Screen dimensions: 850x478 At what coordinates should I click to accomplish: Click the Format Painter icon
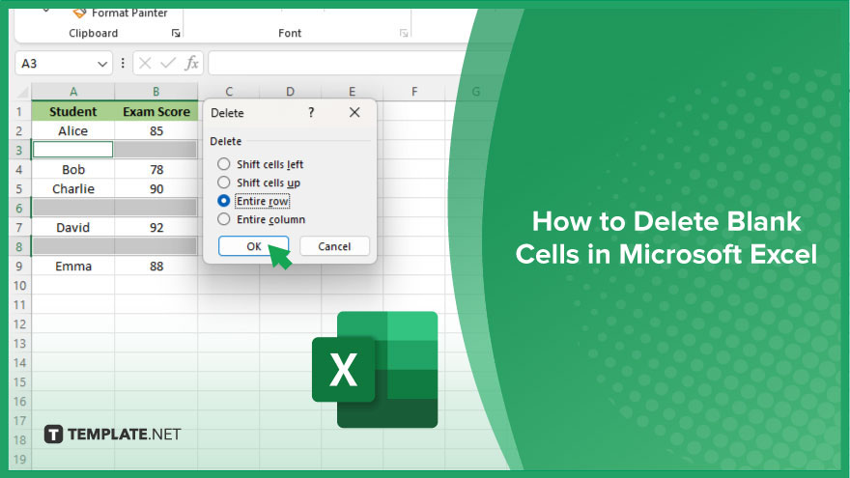79,12
